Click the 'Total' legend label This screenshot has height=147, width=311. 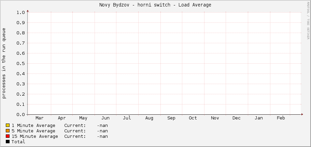(18, 142)
